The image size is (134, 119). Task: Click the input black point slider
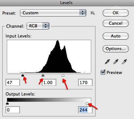(23, 75)
